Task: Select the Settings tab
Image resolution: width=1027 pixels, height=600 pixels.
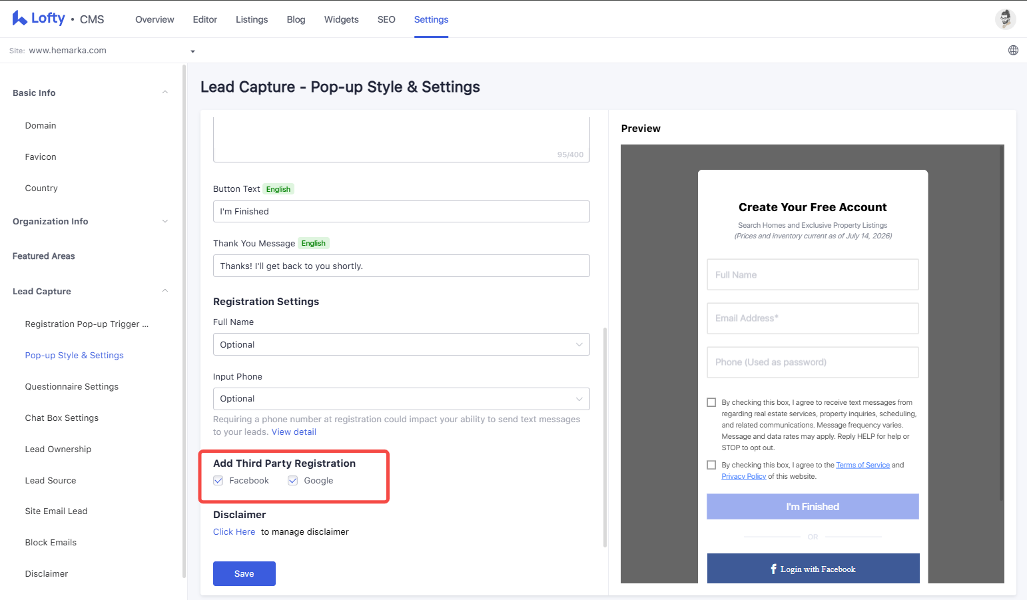Action: (x=431, y=19)
